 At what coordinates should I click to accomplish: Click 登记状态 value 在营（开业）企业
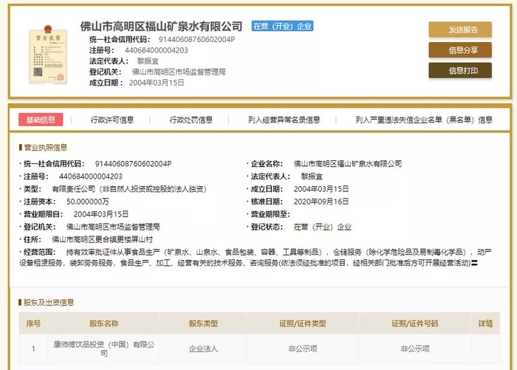pyautogui.click(x=323, y=227)
